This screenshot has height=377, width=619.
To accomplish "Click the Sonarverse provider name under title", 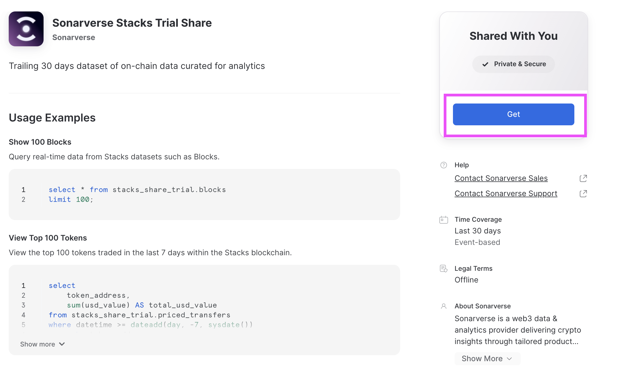I will (73, 38).
